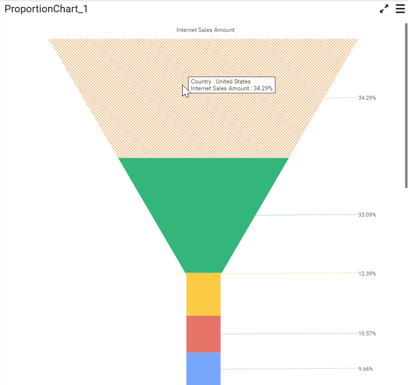This screenshot has height=385, width=408.
Task: Click the leader line for 10.57%
Action: click(x=289, y=333)
